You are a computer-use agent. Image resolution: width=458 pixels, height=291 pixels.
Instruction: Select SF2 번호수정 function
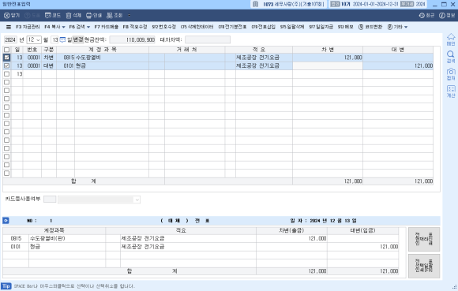pos(164,27)
